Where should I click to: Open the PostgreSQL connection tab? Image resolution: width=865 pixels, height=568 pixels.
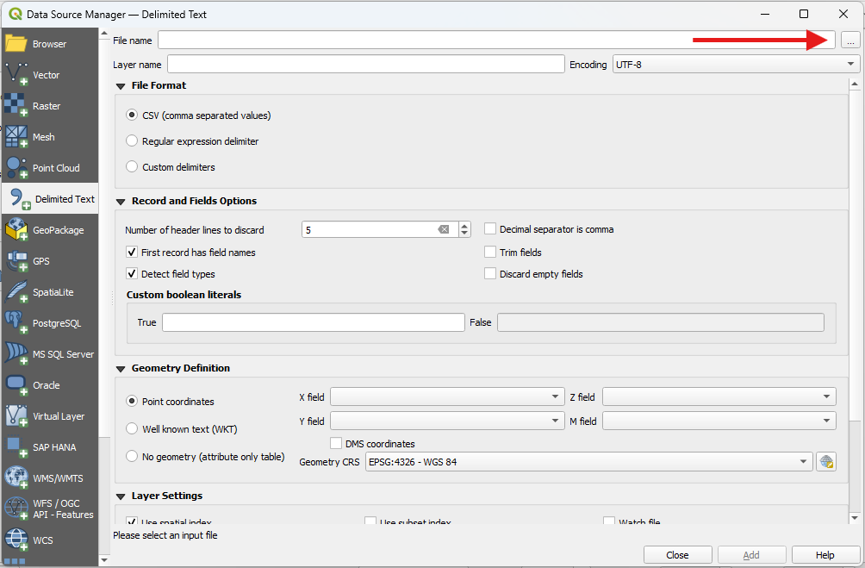coord(50,323)
